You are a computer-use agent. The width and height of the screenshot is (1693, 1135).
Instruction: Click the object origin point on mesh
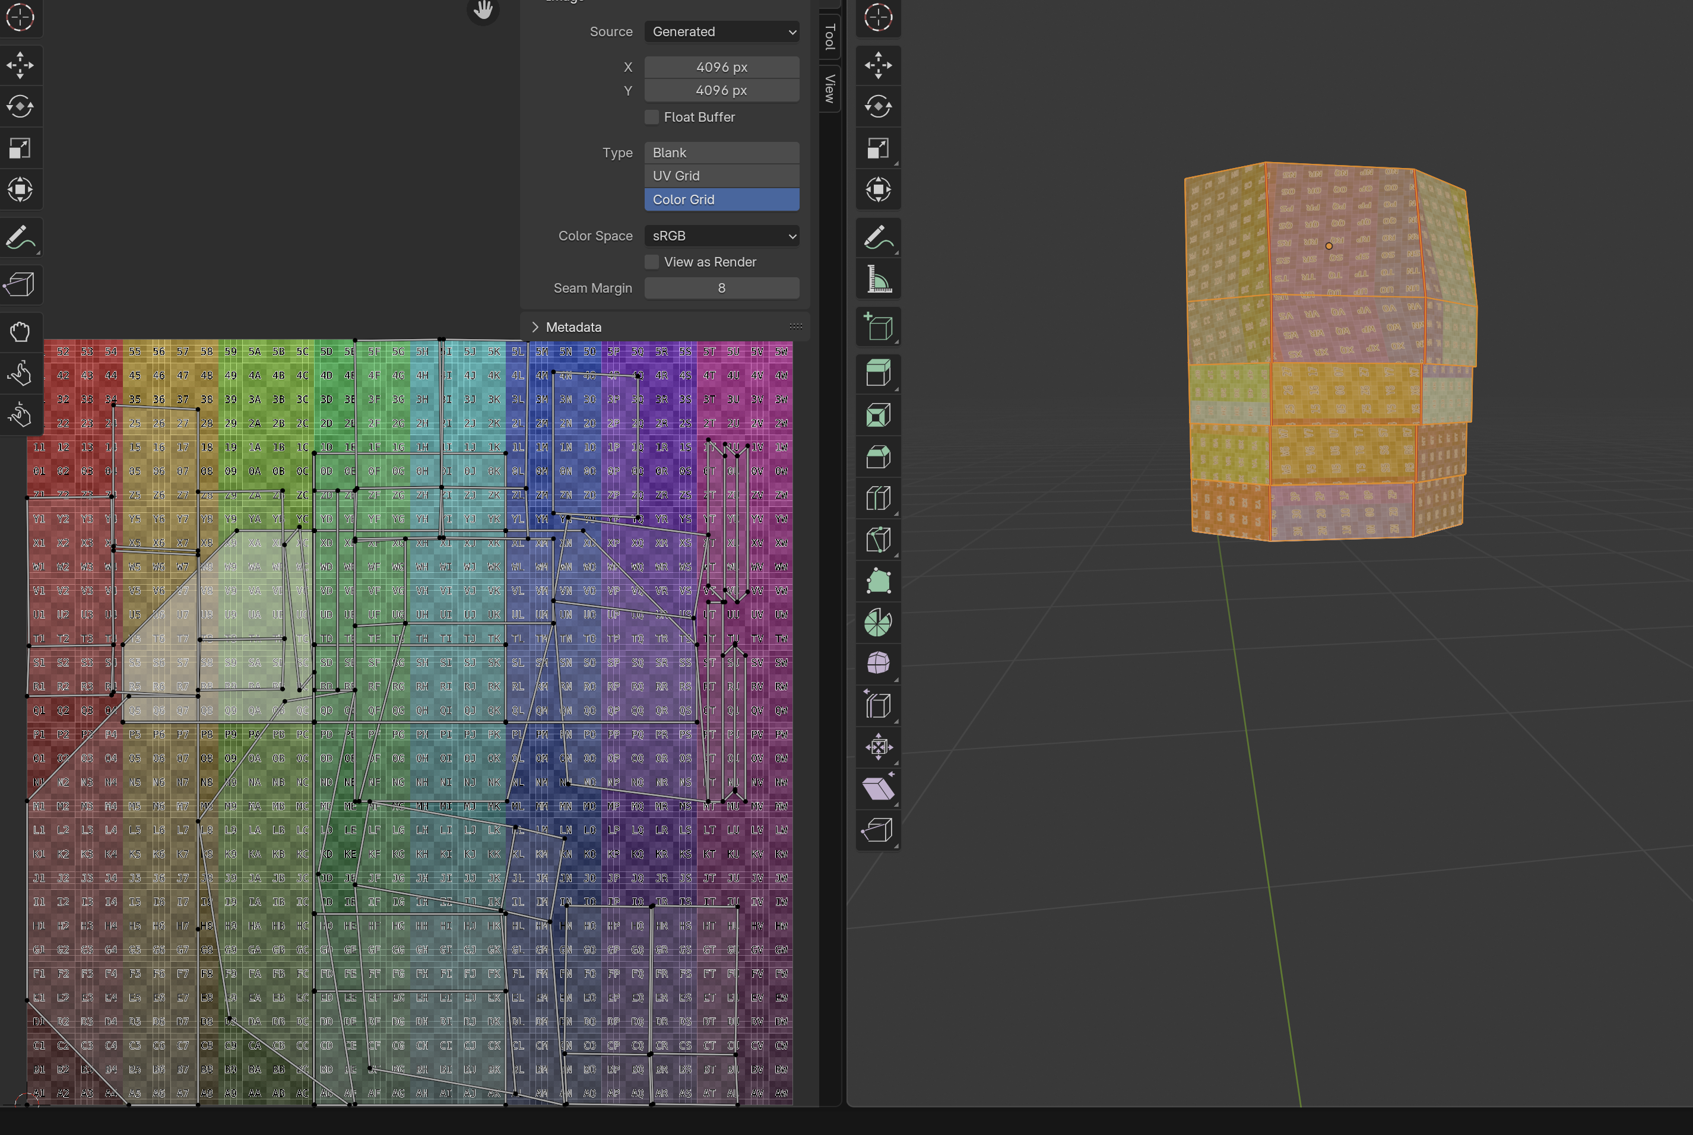click(x=1329, y=246)
